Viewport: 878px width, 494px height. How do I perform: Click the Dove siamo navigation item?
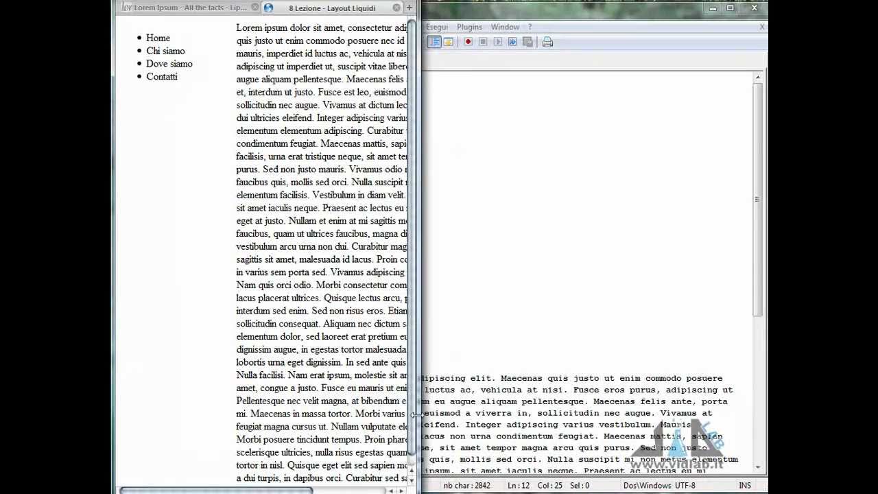pos(169,64)
